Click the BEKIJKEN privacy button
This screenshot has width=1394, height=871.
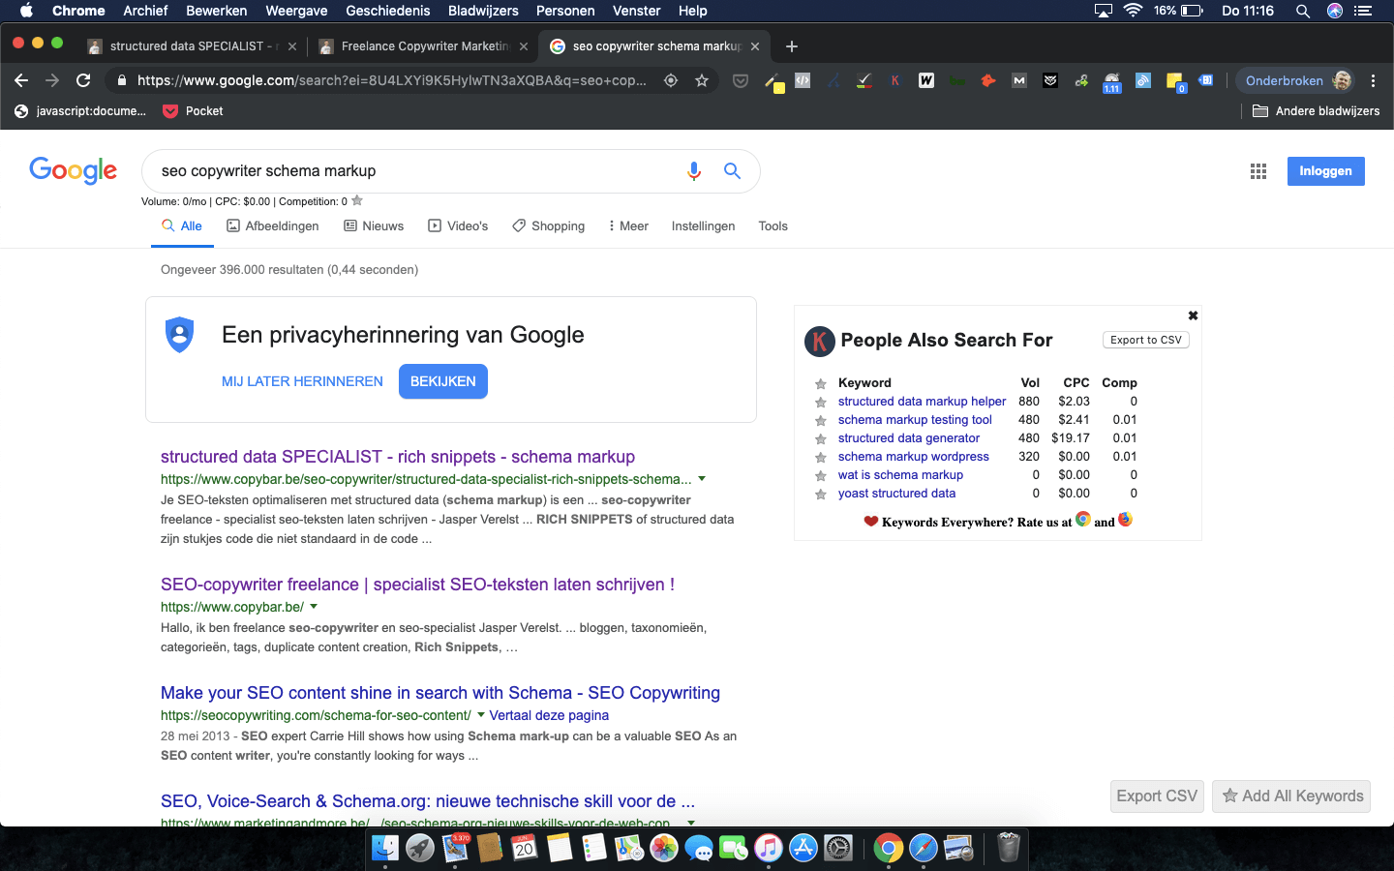[x=442, y=381]
